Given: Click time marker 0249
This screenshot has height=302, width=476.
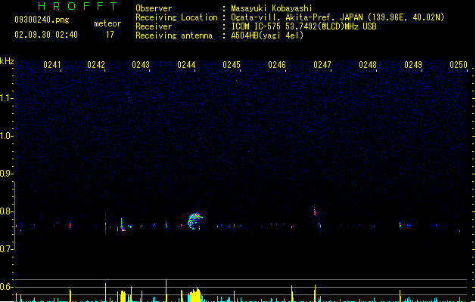Looking at the screenshot, I should click(x=413, y=65).
